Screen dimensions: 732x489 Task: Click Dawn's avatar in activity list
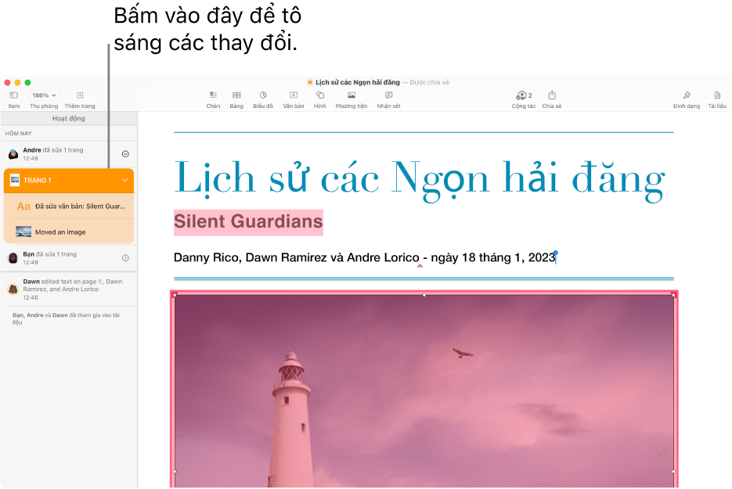13,289
